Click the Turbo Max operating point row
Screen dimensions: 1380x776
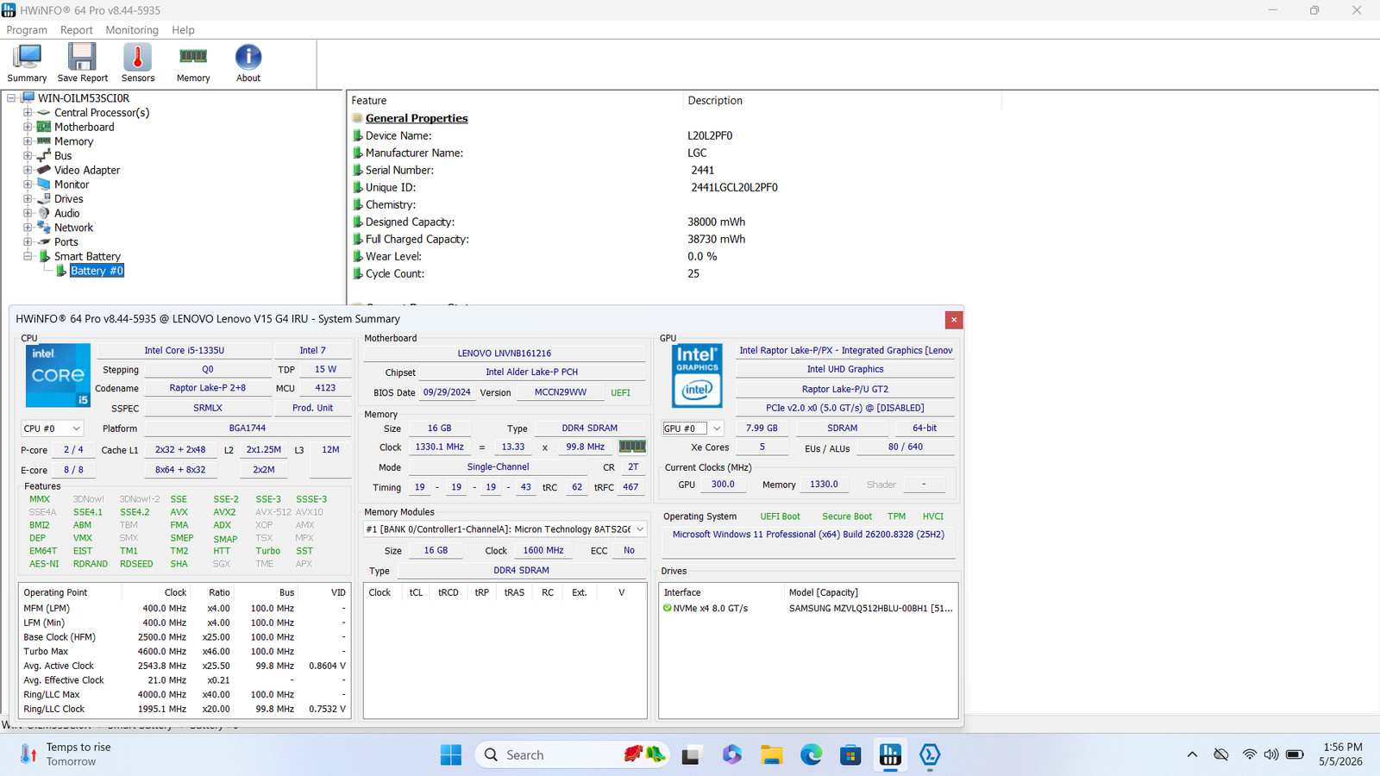[185, 652]
